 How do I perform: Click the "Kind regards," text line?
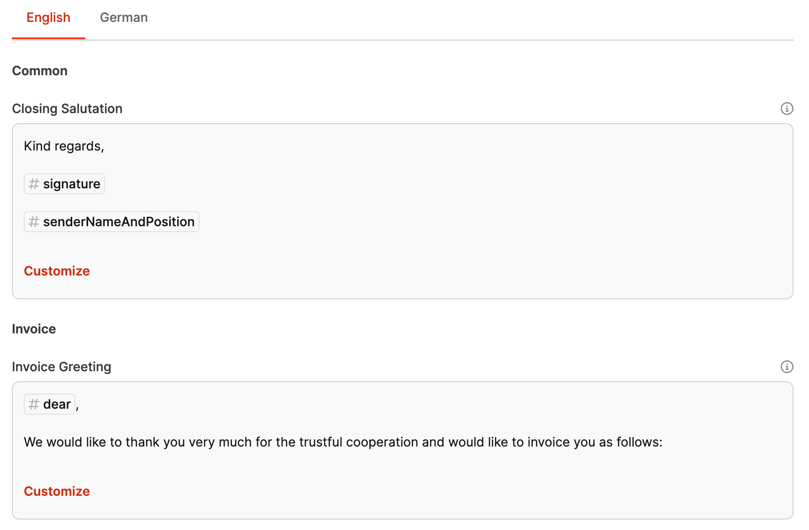click(x=64, y=146)
